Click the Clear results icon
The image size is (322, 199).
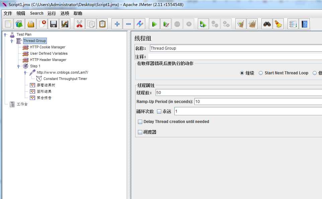241,24
